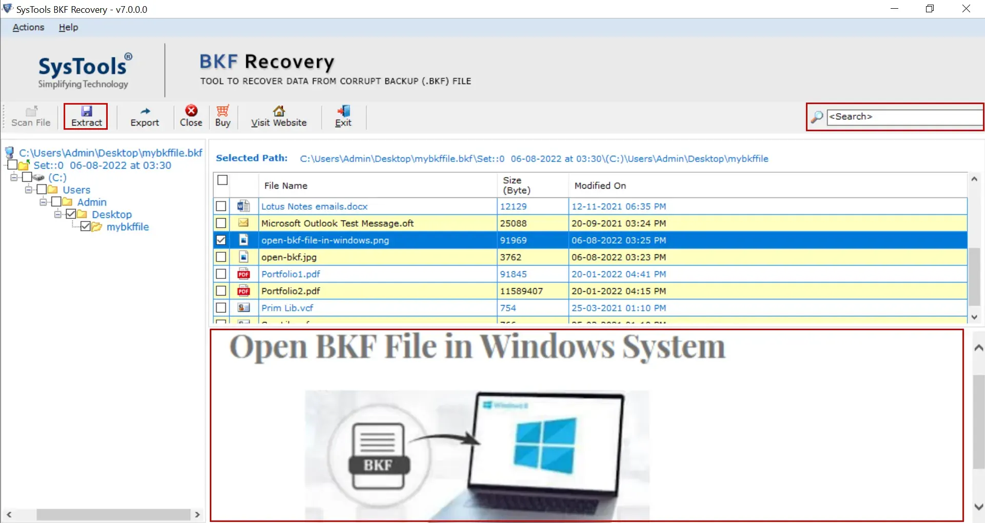This screenshot has width=985, height=523.
Task: Check the Admin tree checkbox
Action: pos(56,202)
